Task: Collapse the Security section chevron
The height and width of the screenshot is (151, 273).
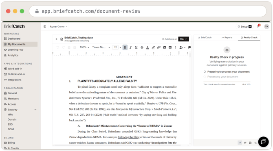Action: click(35, 110)
